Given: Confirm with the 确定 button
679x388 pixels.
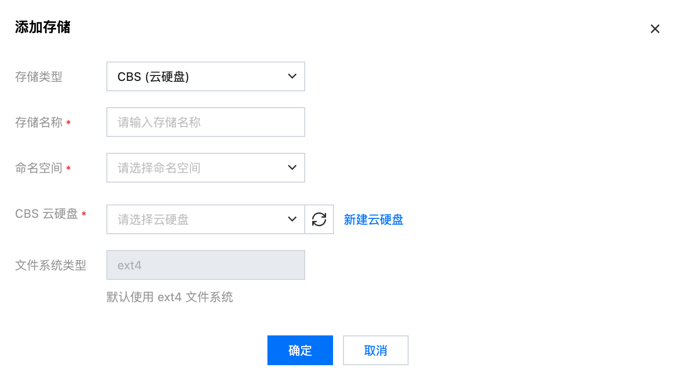Looking at the screenshot, I should [300, 350].
